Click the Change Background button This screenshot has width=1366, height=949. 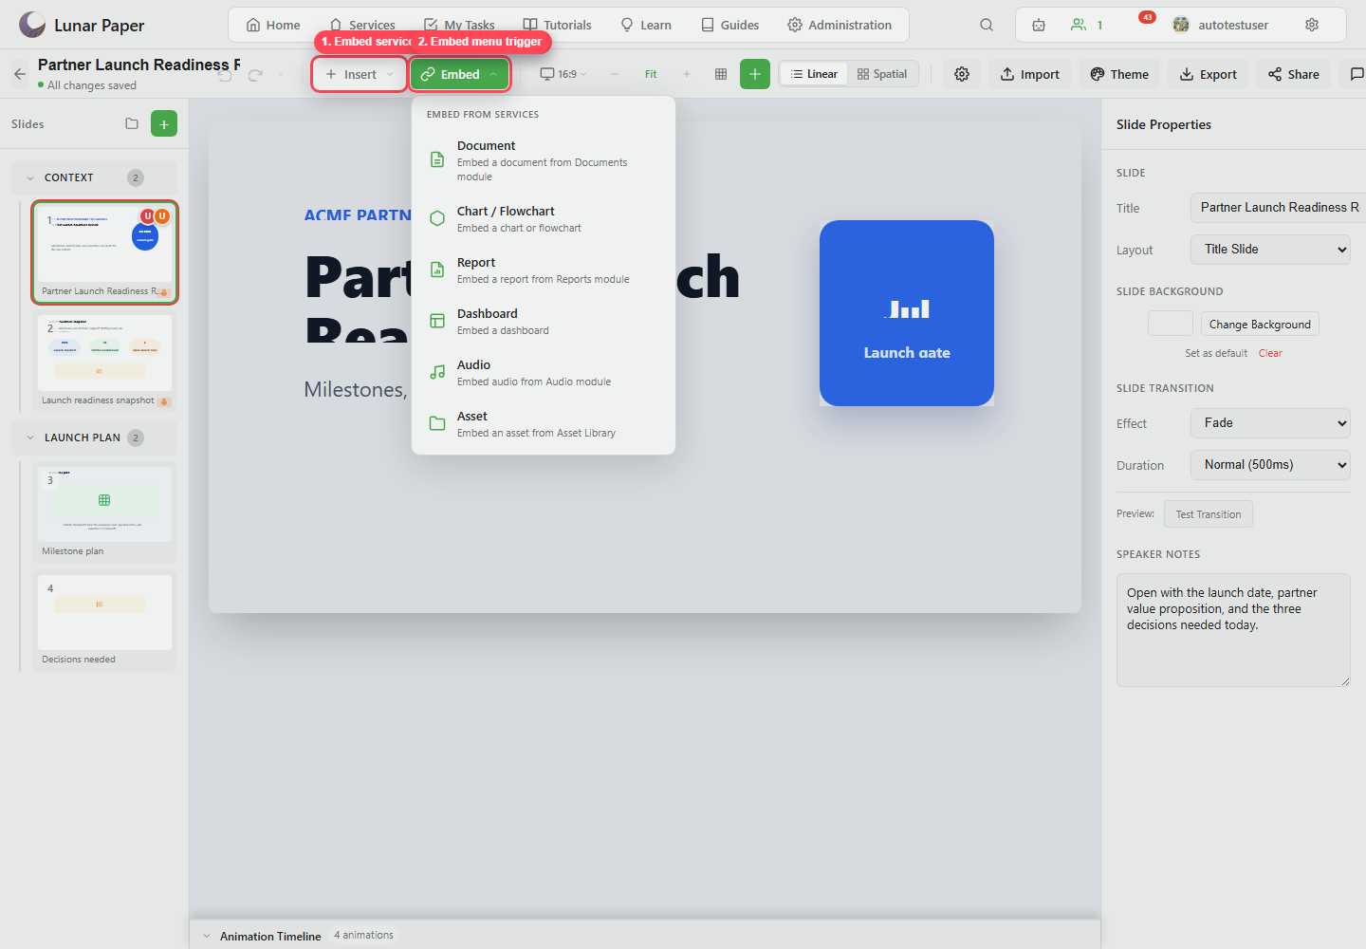(x=1260, y=324)
